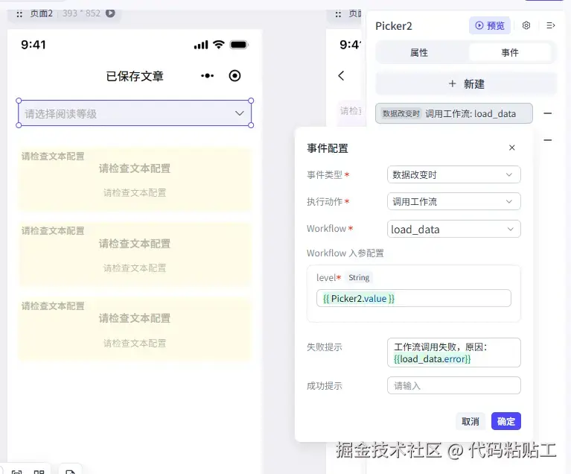The image size is (571, 474).
Task: Remove the load_data event with minus icon
Action: 547,113
